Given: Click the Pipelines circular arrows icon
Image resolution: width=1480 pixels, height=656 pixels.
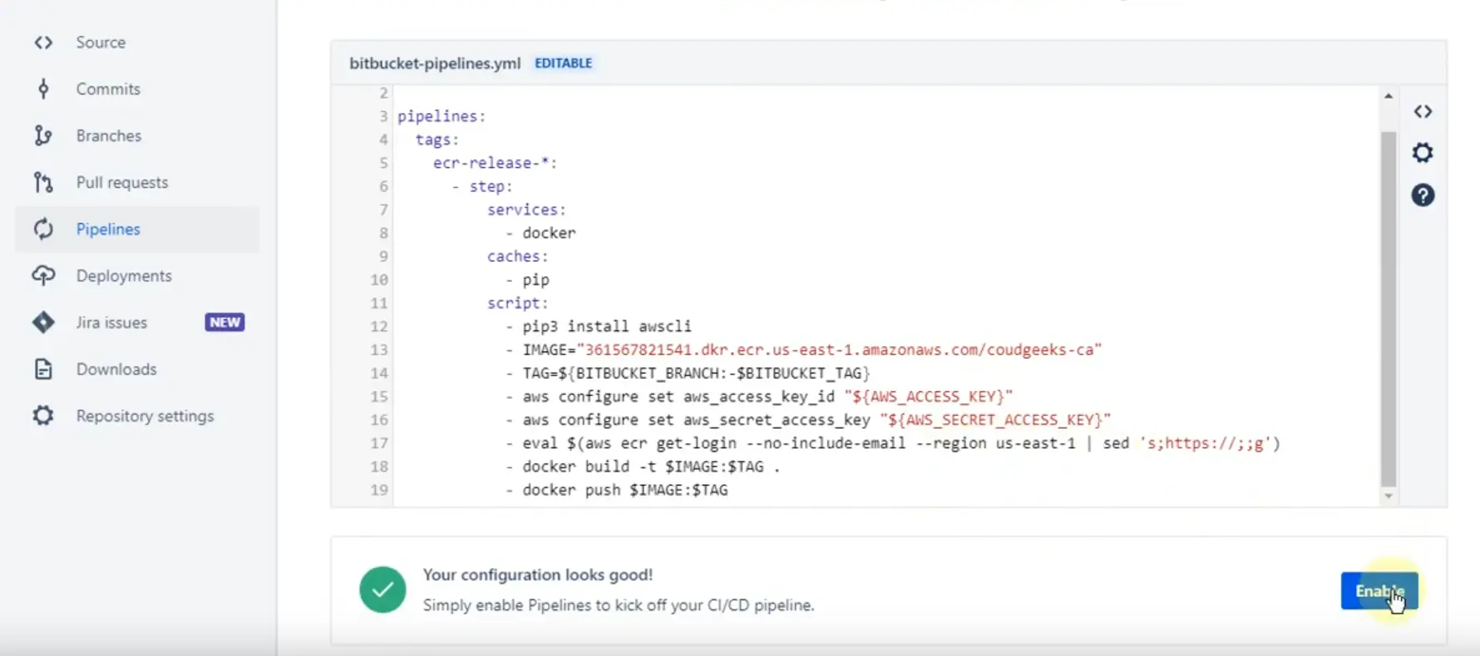Looking at the screenshot, I should (43, 229).
